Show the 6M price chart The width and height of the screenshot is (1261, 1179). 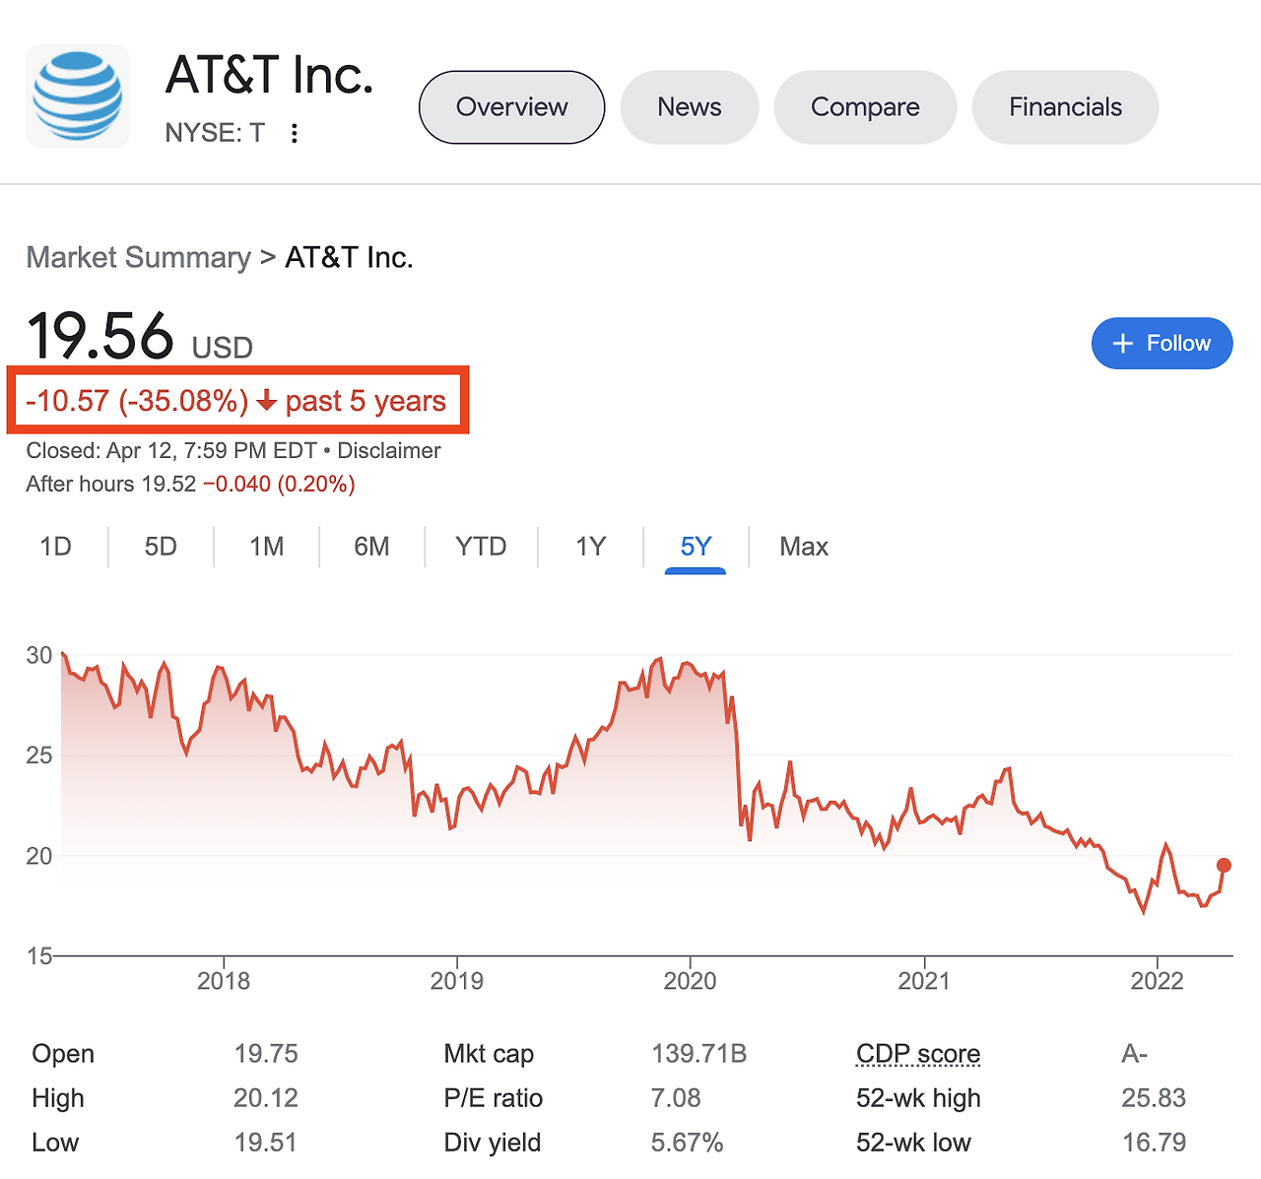[371, 547]
